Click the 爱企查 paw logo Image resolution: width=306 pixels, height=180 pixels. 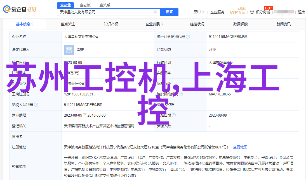[x=7, y=9]
